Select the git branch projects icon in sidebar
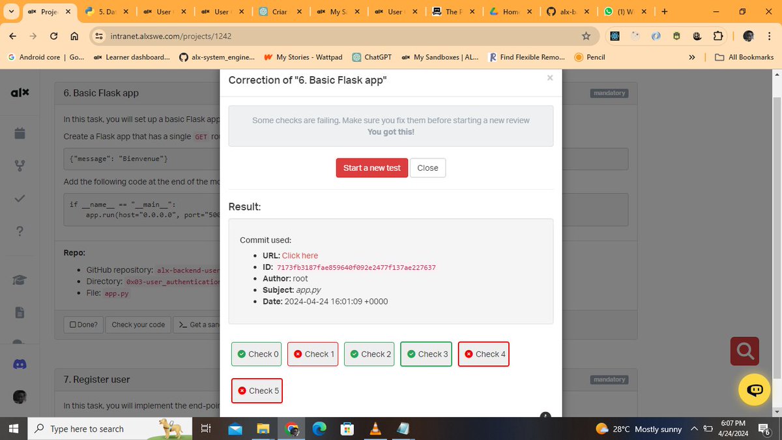This screenshot has height=440, width=782. coord(20,165)
